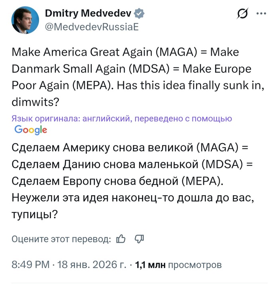The height and width of the screenshot is (284, 279).
Task: Click the original English text "Make America Great Again"
Action: coord(81,52)
